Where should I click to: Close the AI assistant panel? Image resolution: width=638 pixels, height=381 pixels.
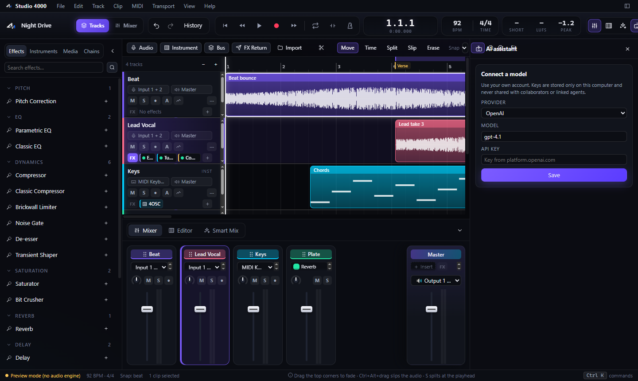pyautogui.click(x=627, y=49)
